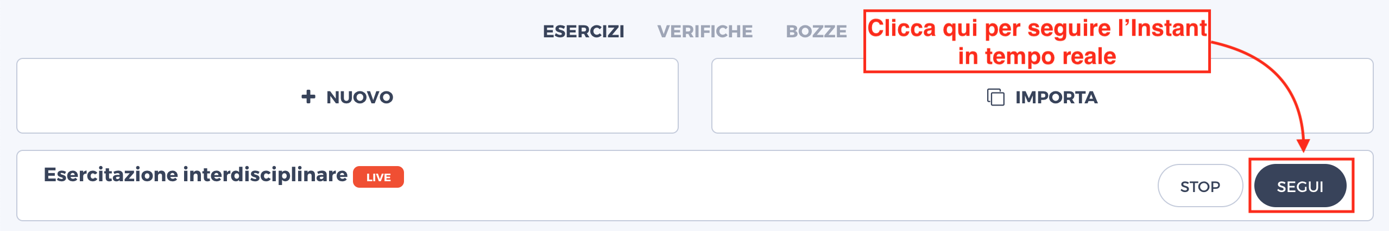Open the VERIFICHE tab
Viewport: 1389px width, 231px height.
tap(705, 31)
